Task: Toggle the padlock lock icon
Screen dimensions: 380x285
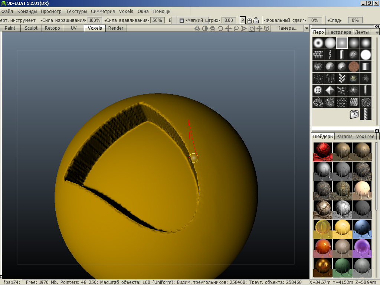Action: click(256, 20)
